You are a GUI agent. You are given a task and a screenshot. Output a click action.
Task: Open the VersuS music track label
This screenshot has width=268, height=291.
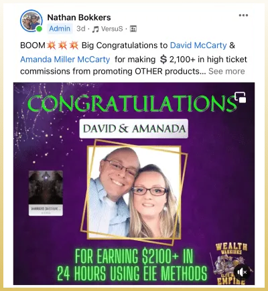pyautogui.click(x=112, y=29)
